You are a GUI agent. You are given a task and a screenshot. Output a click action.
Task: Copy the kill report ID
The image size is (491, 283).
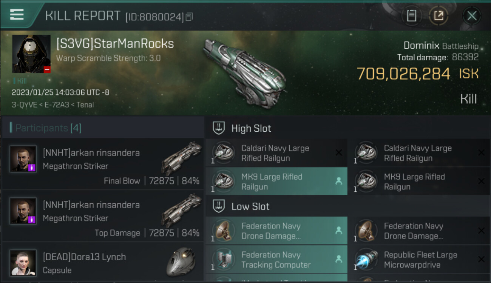tap(189, 17)
